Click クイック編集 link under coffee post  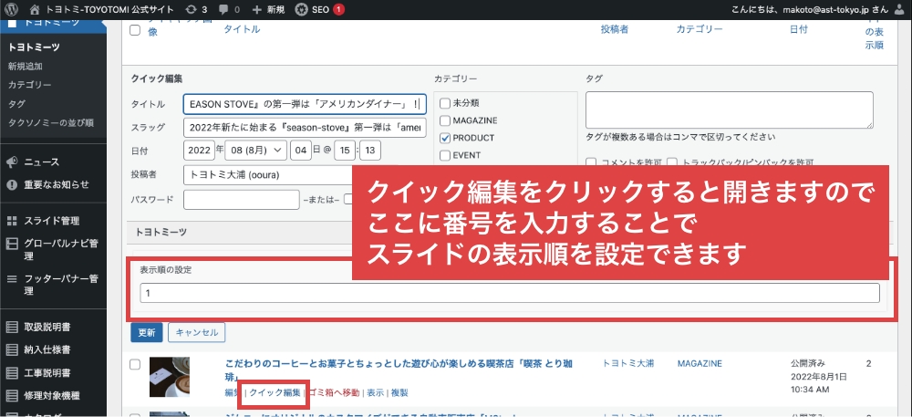[x=275, y=392]
